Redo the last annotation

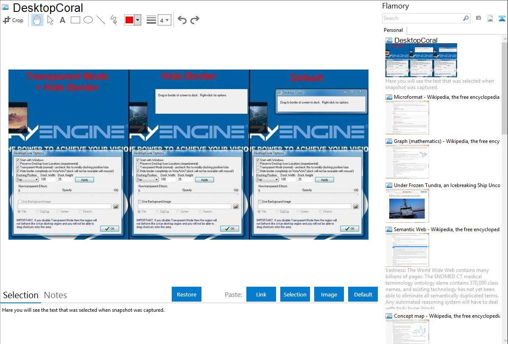coord(195,20)
